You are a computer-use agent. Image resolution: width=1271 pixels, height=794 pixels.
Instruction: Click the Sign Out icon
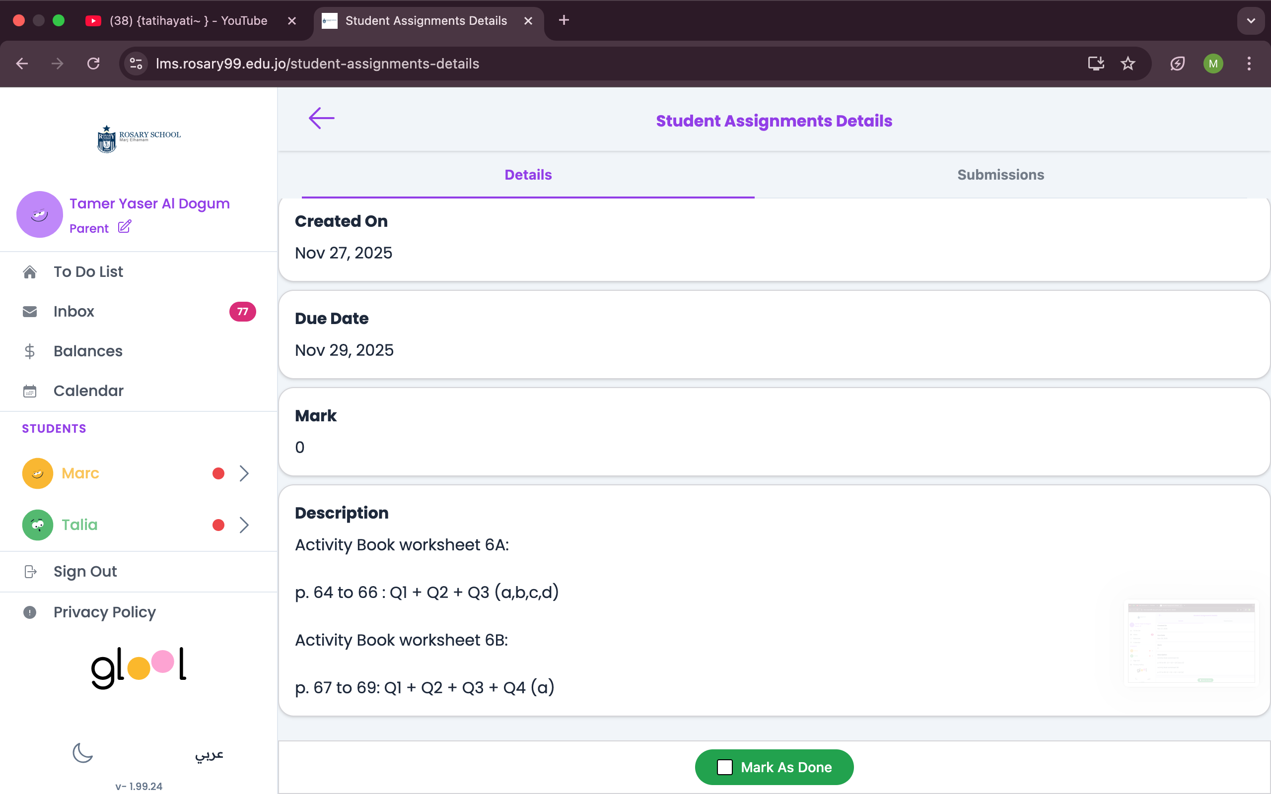[30, 571]
